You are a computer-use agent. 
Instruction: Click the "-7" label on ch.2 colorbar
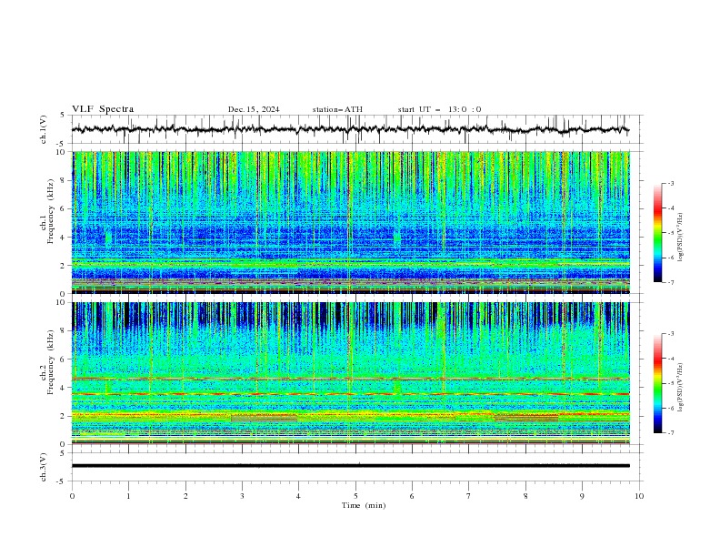click(x=670, y=432)
